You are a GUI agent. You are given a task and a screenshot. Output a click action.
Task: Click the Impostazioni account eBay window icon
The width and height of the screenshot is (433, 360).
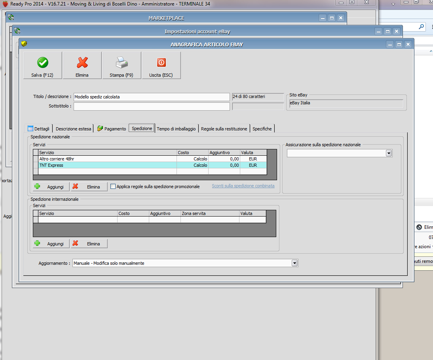tap(17, 30)
